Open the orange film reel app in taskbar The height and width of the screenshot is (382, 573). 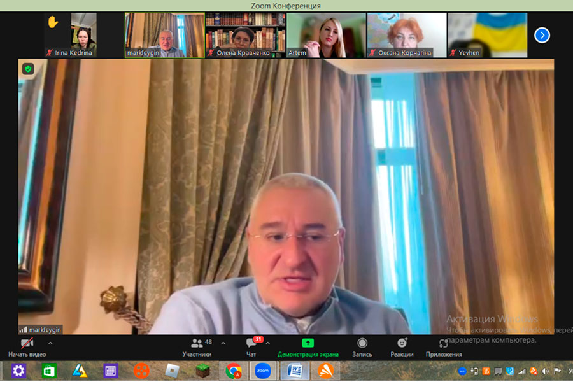[x=141, y=371]
